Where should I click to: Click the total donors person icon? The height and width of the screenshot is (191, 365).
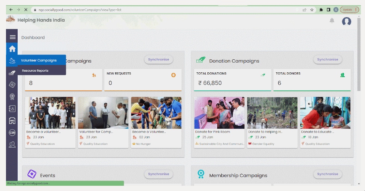click(x=343, y=75)
